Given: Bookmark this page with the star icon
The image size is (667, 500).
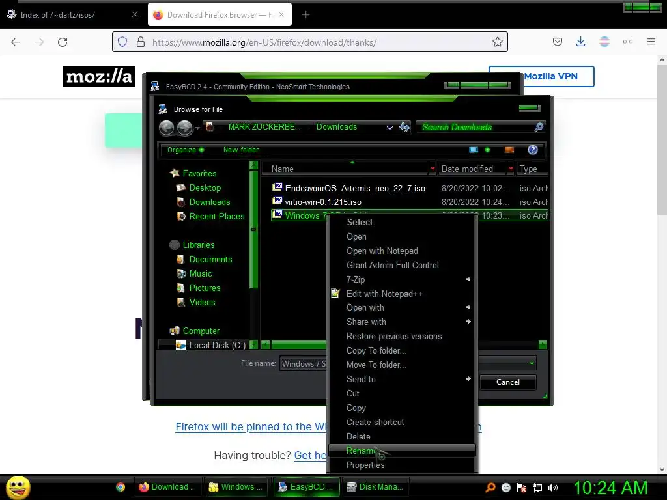Looking at the screenshot, I should tap(497, 42).
